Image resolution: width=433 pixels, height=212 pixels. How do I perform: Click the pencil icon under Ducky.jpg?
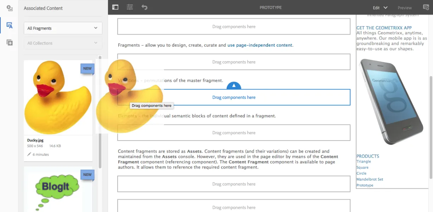(29, 154)
